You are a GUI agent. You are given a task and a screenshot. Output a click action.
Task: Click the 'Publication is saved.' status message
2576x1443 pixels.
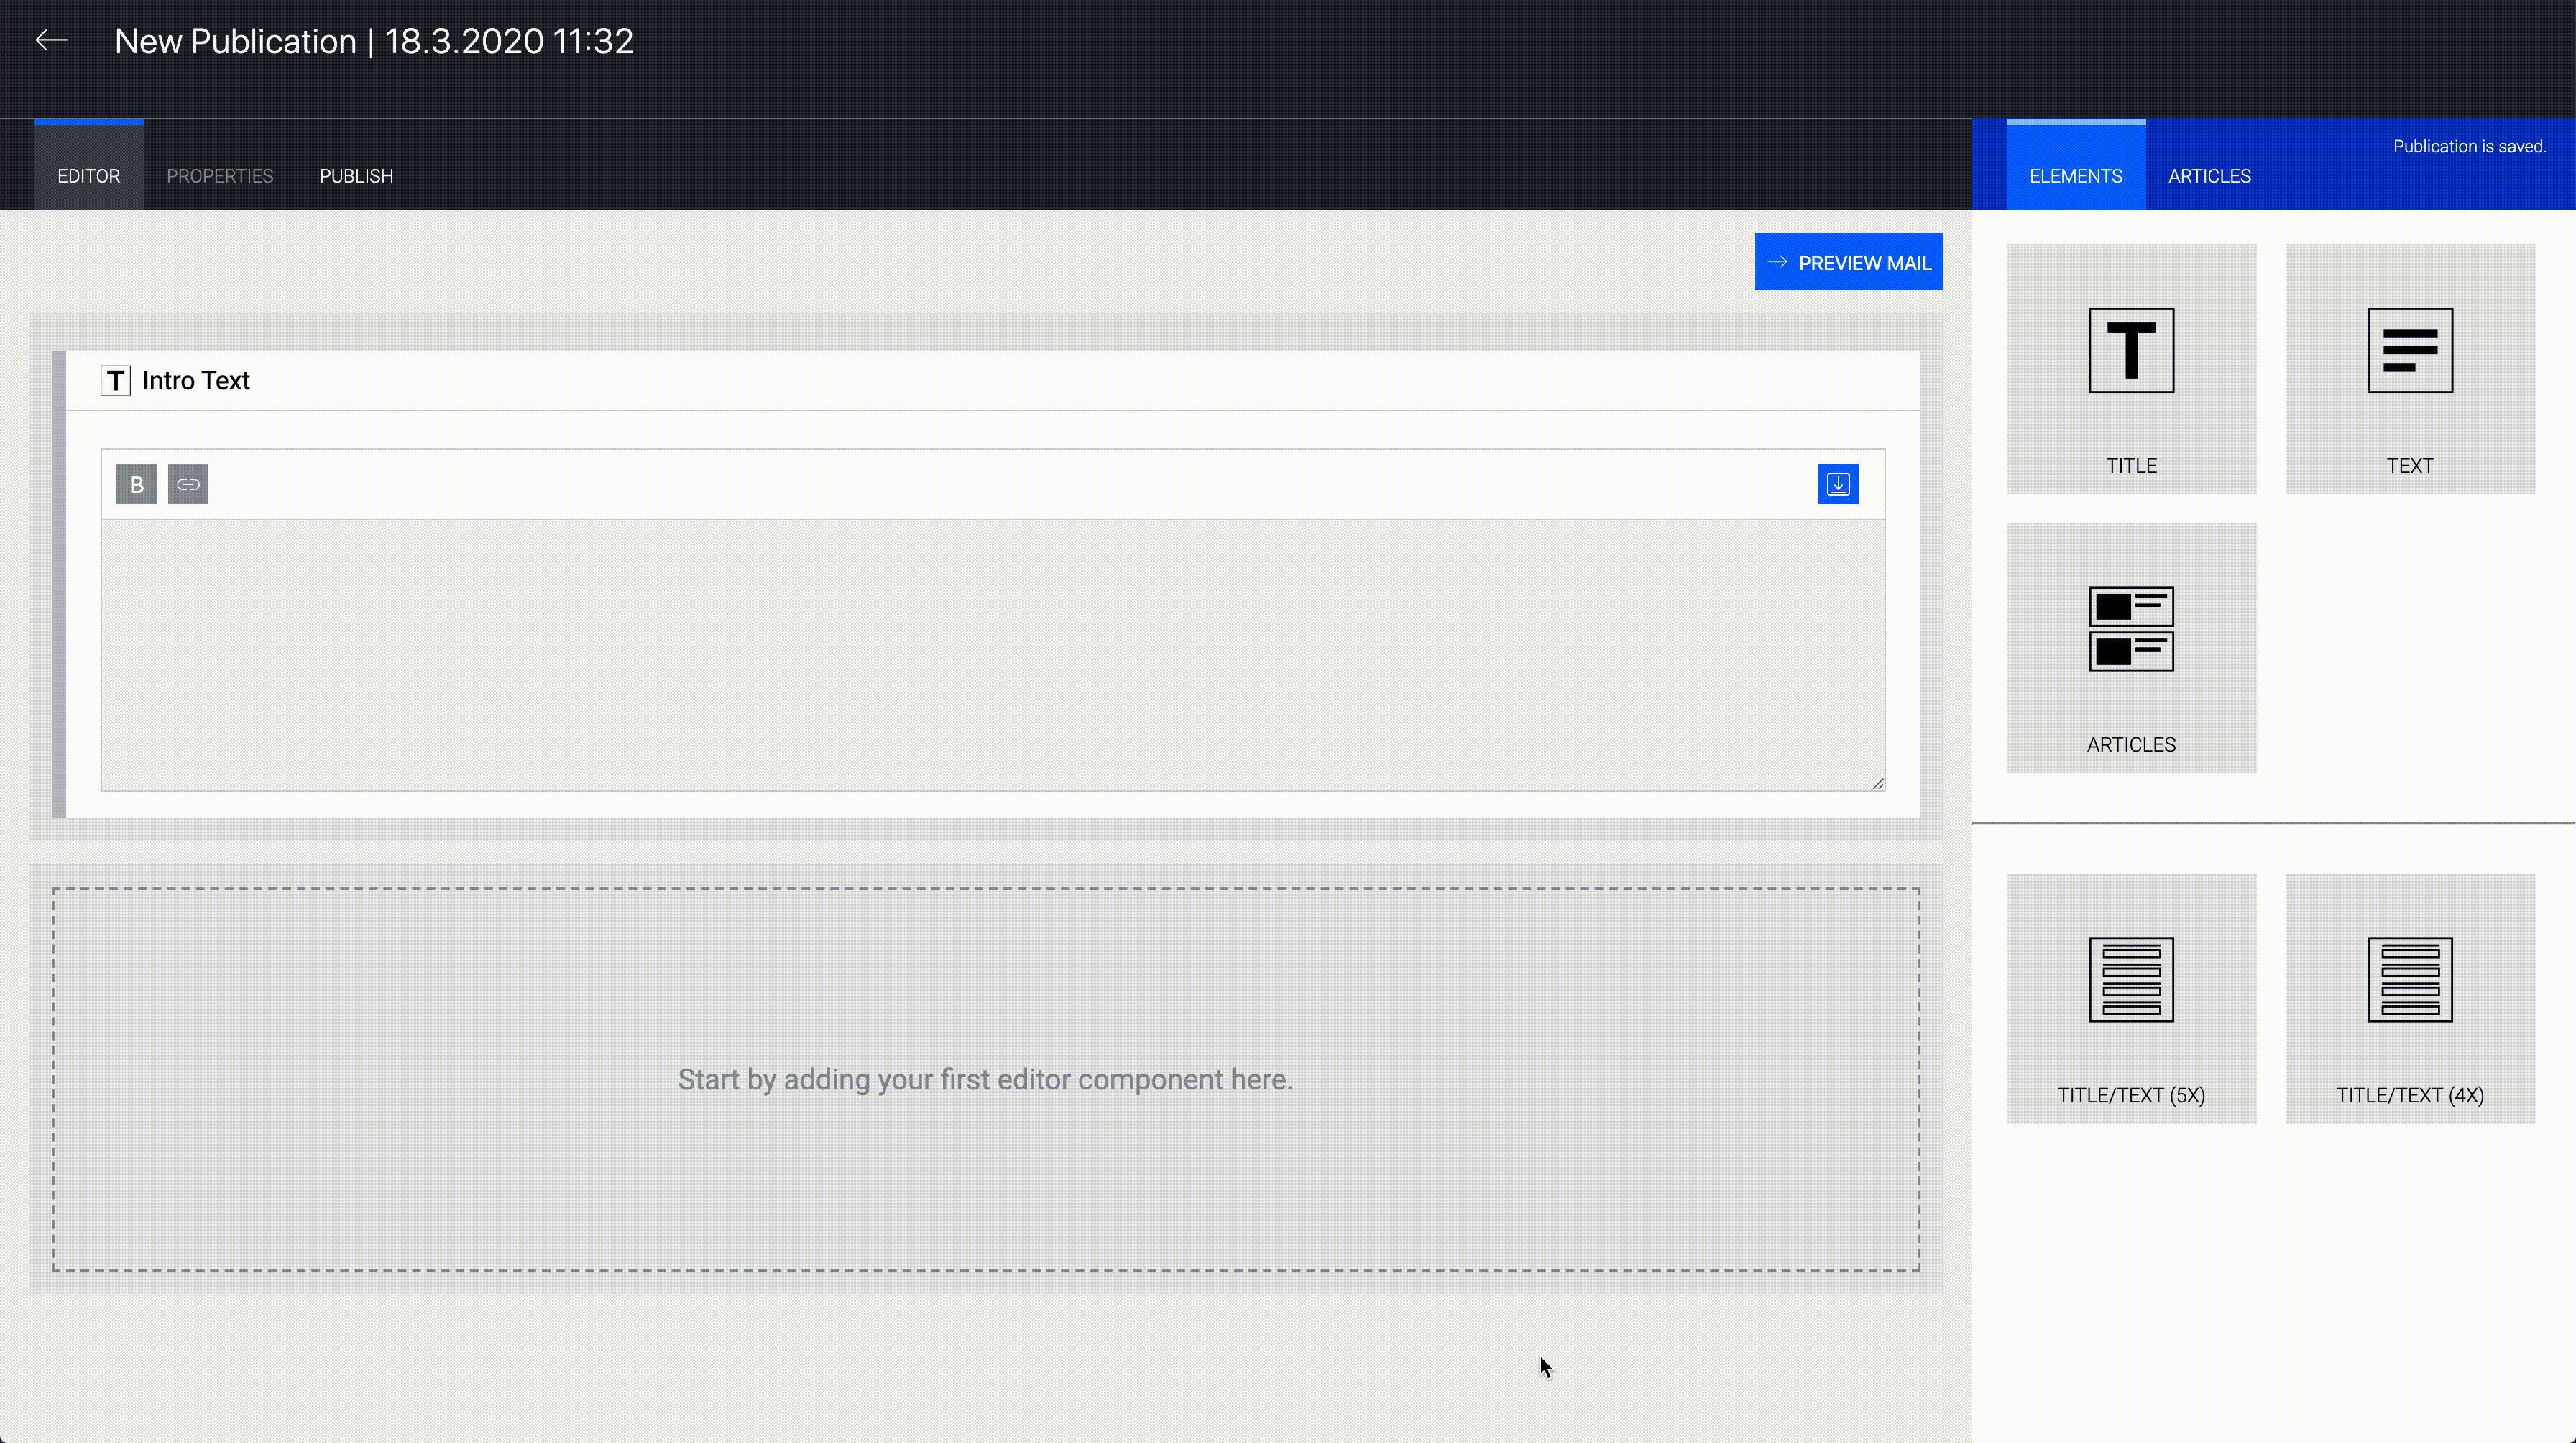click(x=2469, y=146)
